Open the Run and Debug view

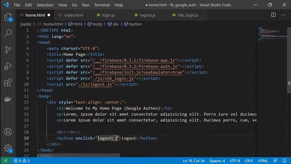pyautogui.click(x=8, y=66)
